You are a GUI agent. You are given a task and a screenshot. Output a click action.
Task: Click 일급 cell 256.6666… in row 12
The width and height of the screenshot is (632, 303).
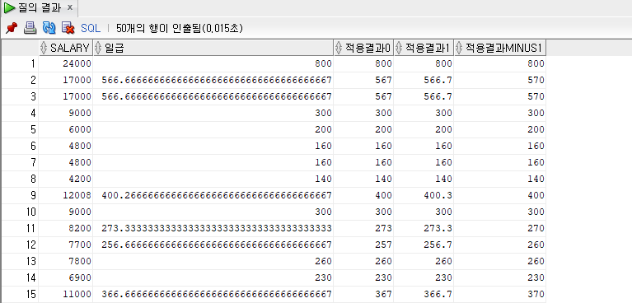(213, 245)
